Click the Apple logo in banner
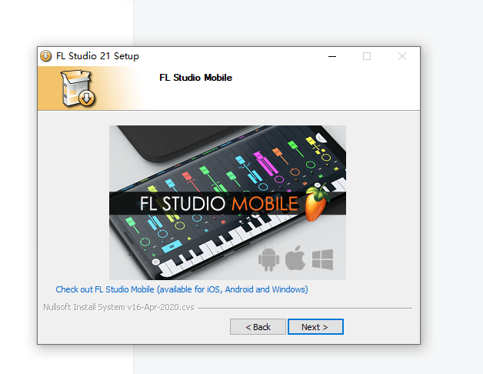 (295, 258)
